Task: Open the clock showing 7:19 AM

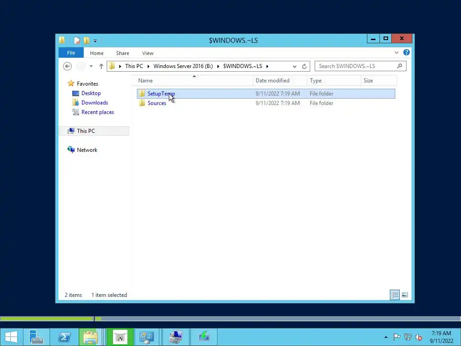Action: point(441,337)
